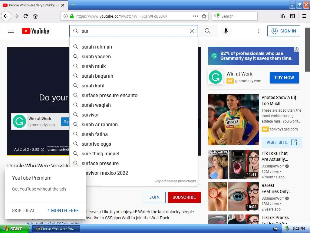Open TikTok Pranks video title
This screenshot has height=233, width=310.
tap(275, 220)
